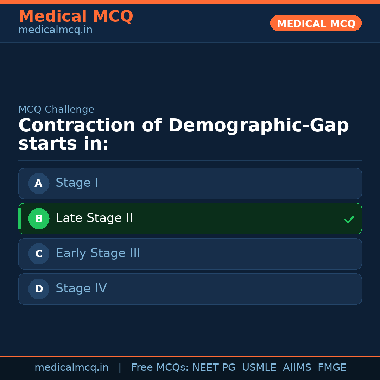Choose the Stage IV answer option
The height and width of the screenshot is (380, 380).
[190, 289]
